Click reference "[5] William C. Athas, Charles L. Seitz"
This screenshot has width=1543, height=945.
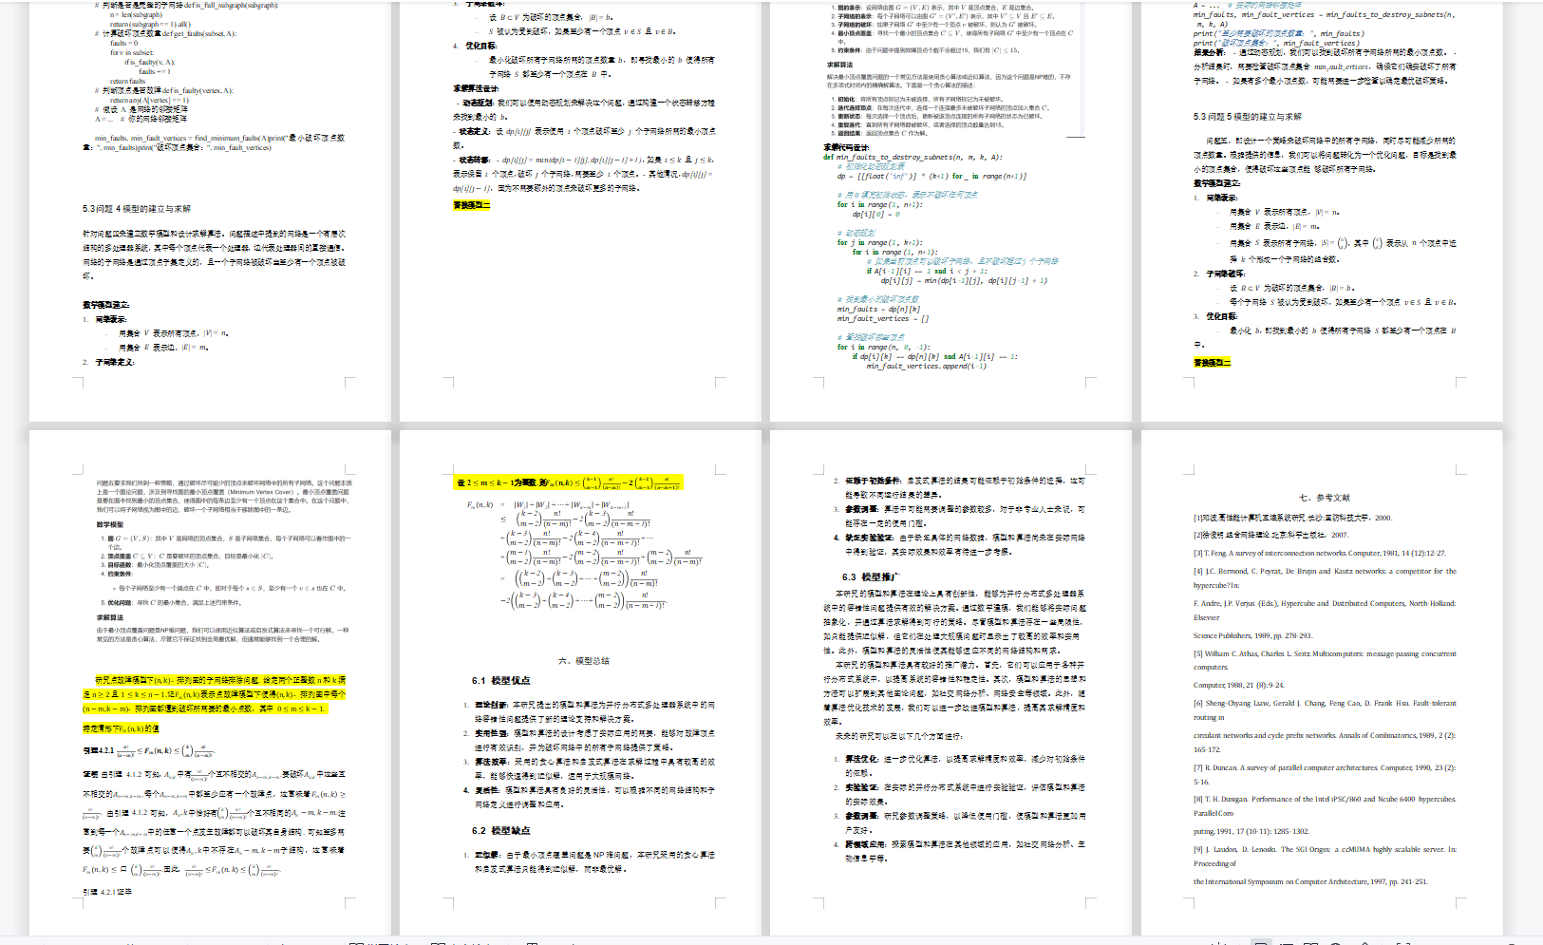[1325, 653]
